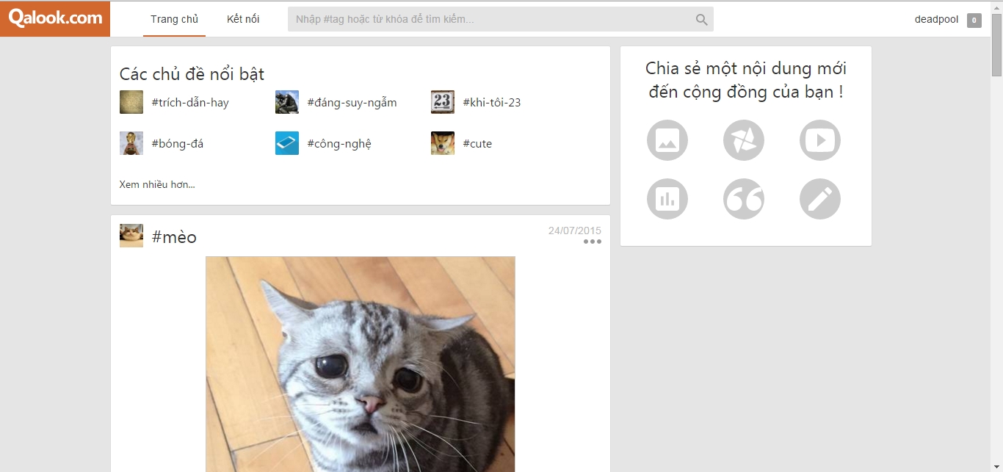
Task: Open the Trang chủ tab
Action: [x=175, y=19]
